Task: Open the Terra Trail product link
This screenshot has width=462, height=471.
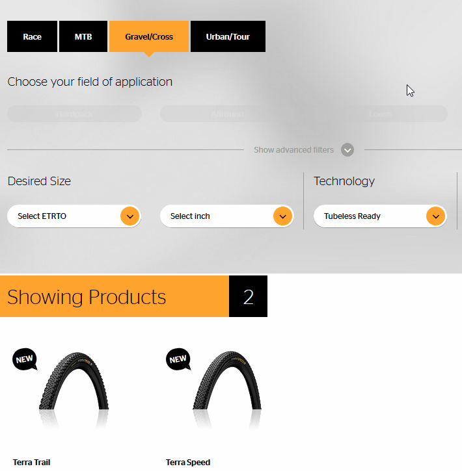Action: (32, 463)
